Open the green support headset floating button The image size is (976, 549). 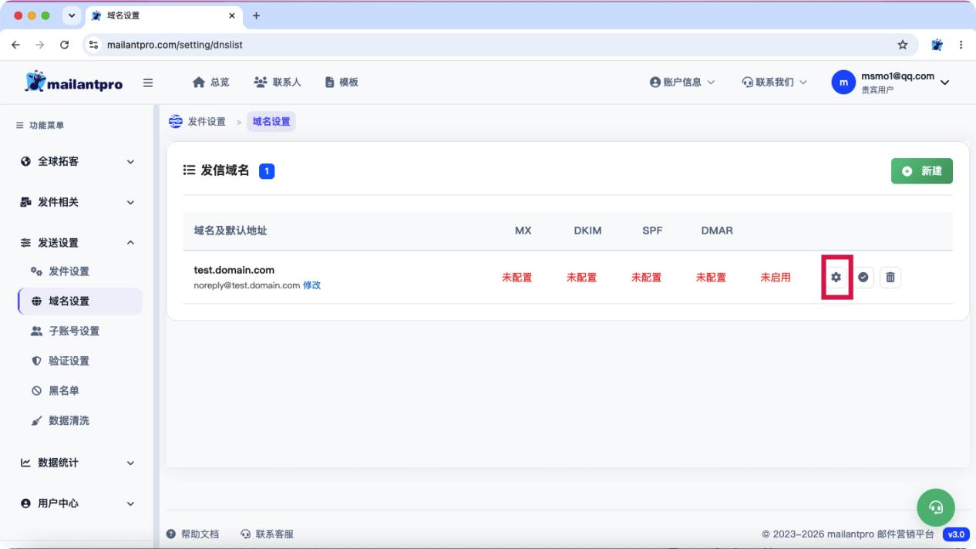point(936,507)
